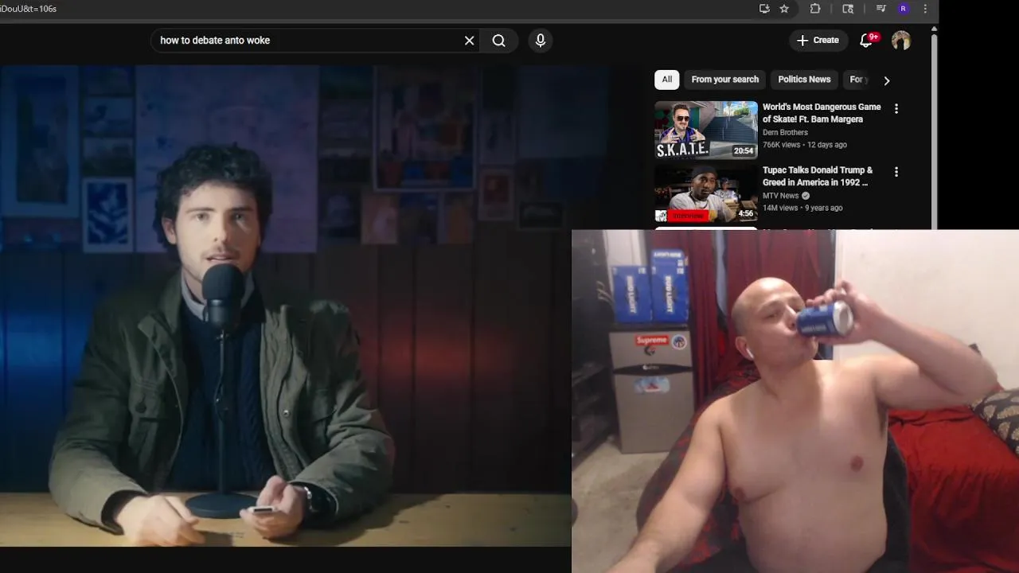Select the 'All' filter chip
The height and width of the screenshot is (573, 1019).
[x=667, y=80]
